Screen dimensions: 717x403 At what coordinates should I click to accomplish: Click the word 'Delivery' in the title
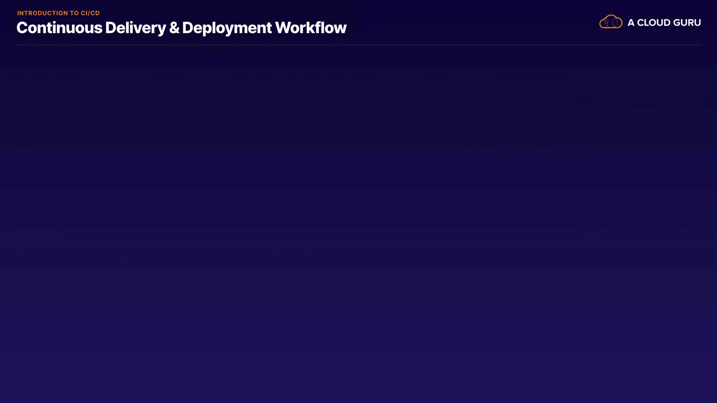[x=135, y=28]
